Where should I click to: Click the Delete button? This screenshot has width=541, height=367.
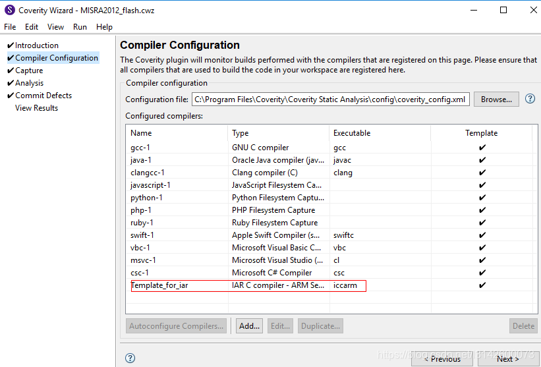coord(523,326)
